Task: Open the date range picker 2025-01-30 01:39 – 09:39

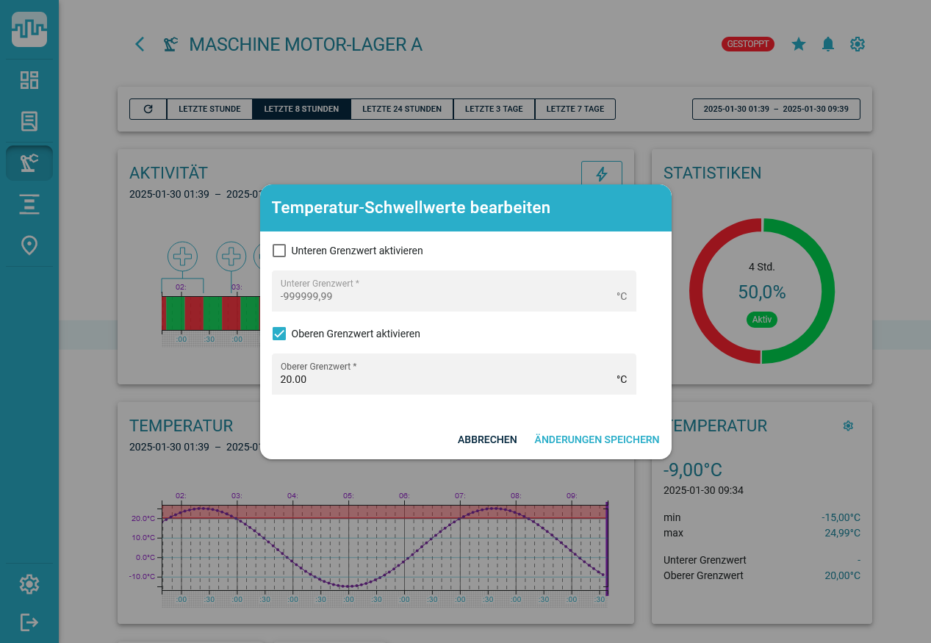Action: click(x=776, y=109)
